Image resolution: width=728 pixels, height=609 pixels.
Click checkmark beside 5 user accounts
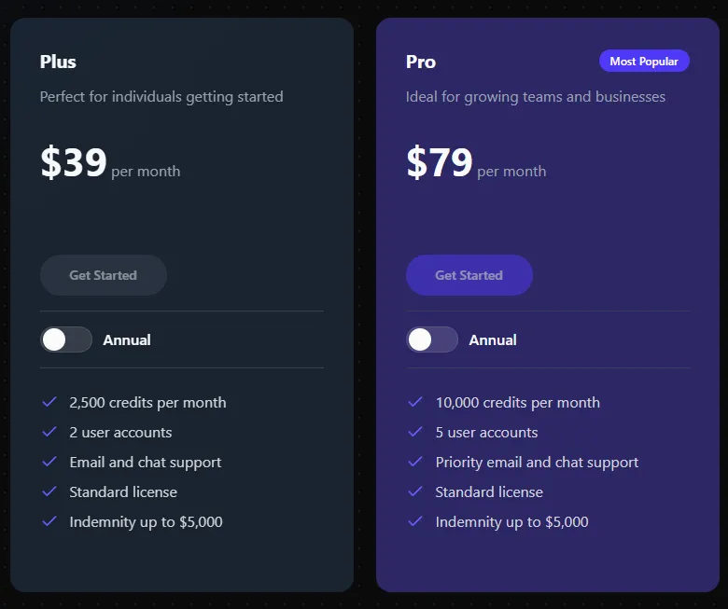415,432
